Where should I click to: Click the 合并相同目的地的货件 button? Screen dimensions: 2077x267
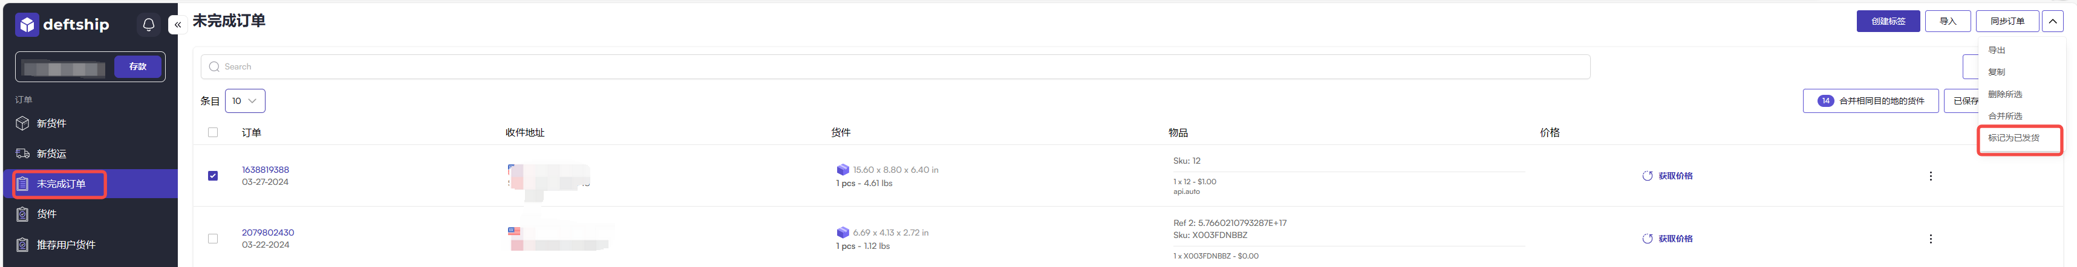click(1871, 100)
